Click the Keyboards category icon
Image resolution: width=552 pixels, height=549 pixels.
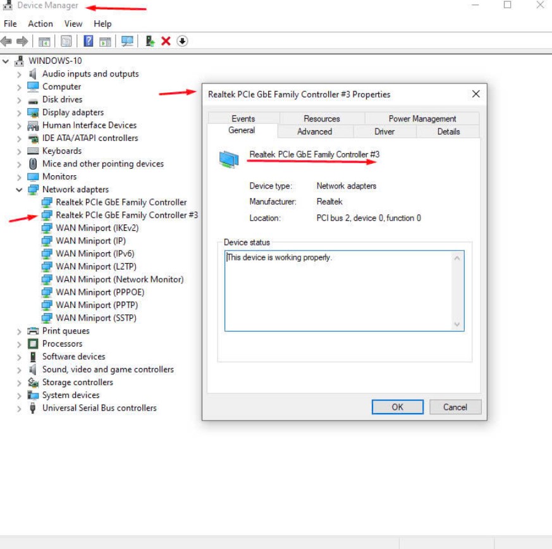pyautogui.click(x=33, y=151)
